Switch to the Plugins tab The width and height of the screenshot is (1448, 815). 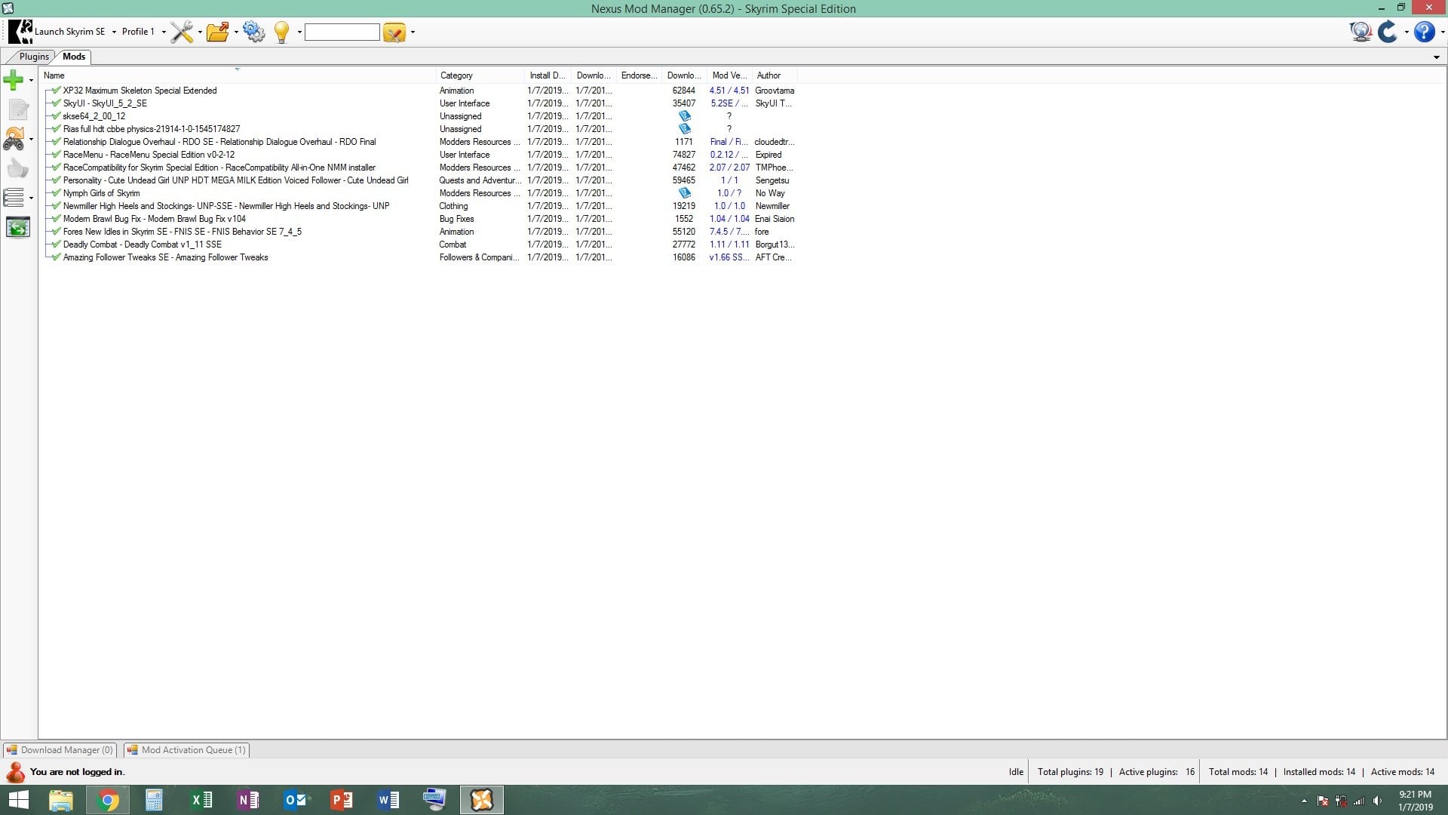point(34,57)
